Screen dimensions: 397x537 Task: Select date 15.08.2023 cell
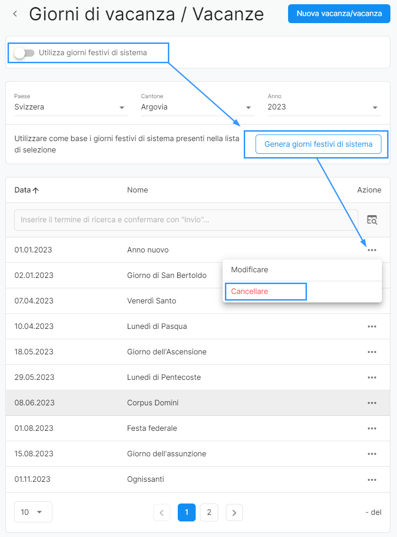34,454
